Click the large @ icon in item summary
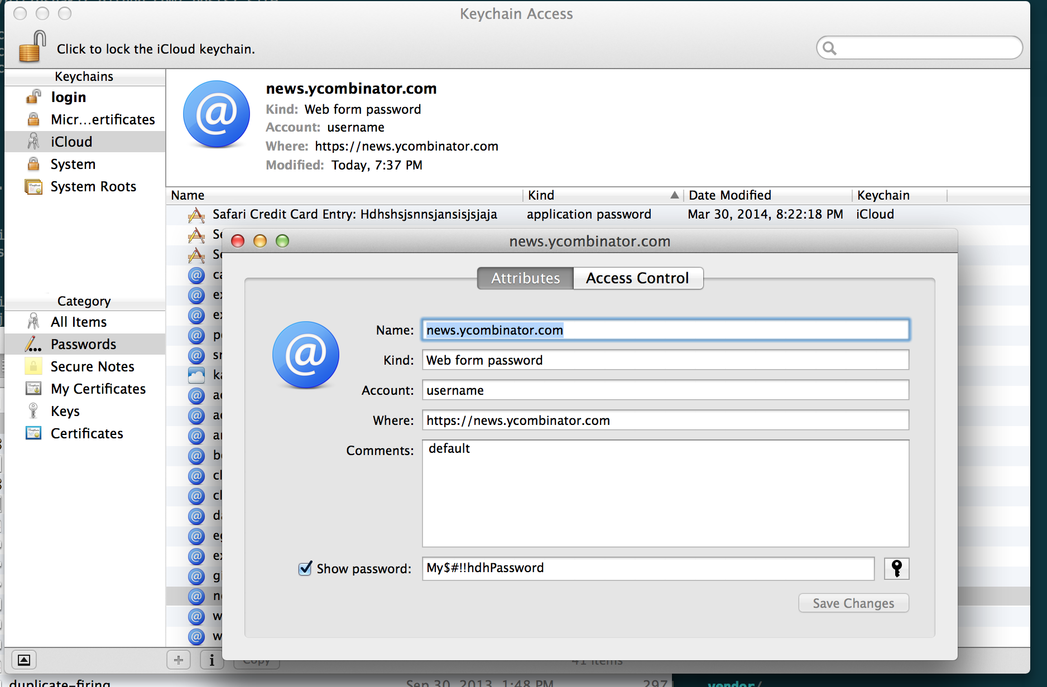 click(x=217, y=114)
